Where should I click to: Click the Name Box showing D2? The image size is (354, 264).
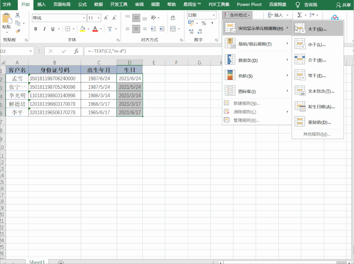click(17, 51)
